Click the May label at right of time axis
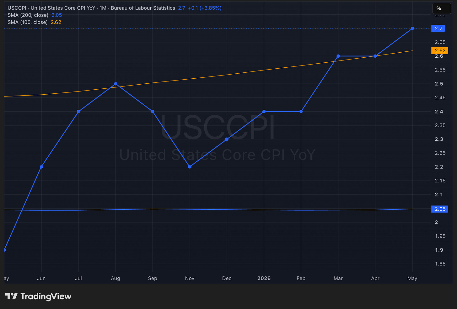Viewport: 457px width, 309px height. 412,278
